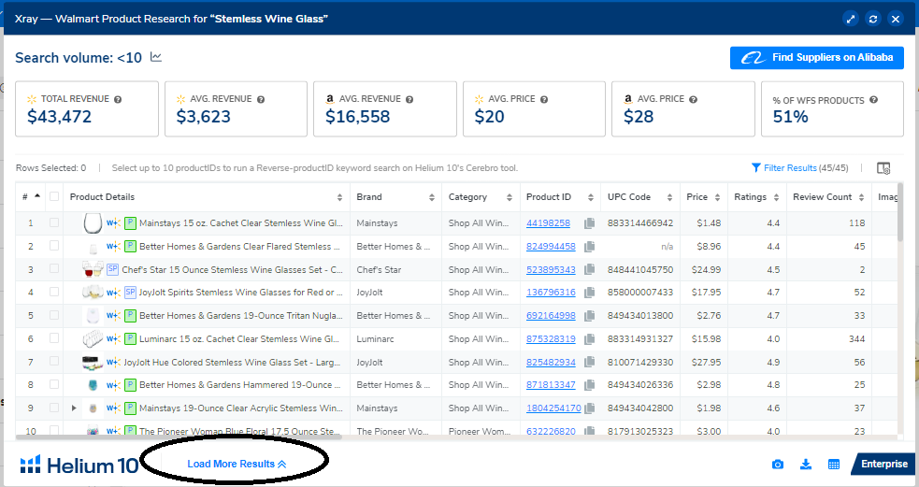Click the brand cell The Pioneer Wo...
The image size is (919, 487).
394,431
